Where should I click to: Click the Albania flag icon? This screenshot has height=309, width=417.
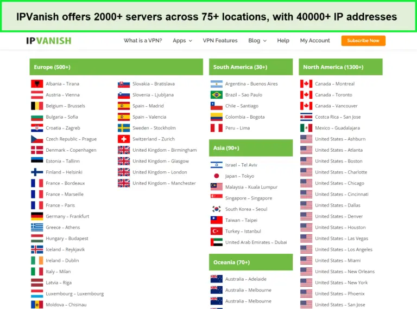(37, 84)
